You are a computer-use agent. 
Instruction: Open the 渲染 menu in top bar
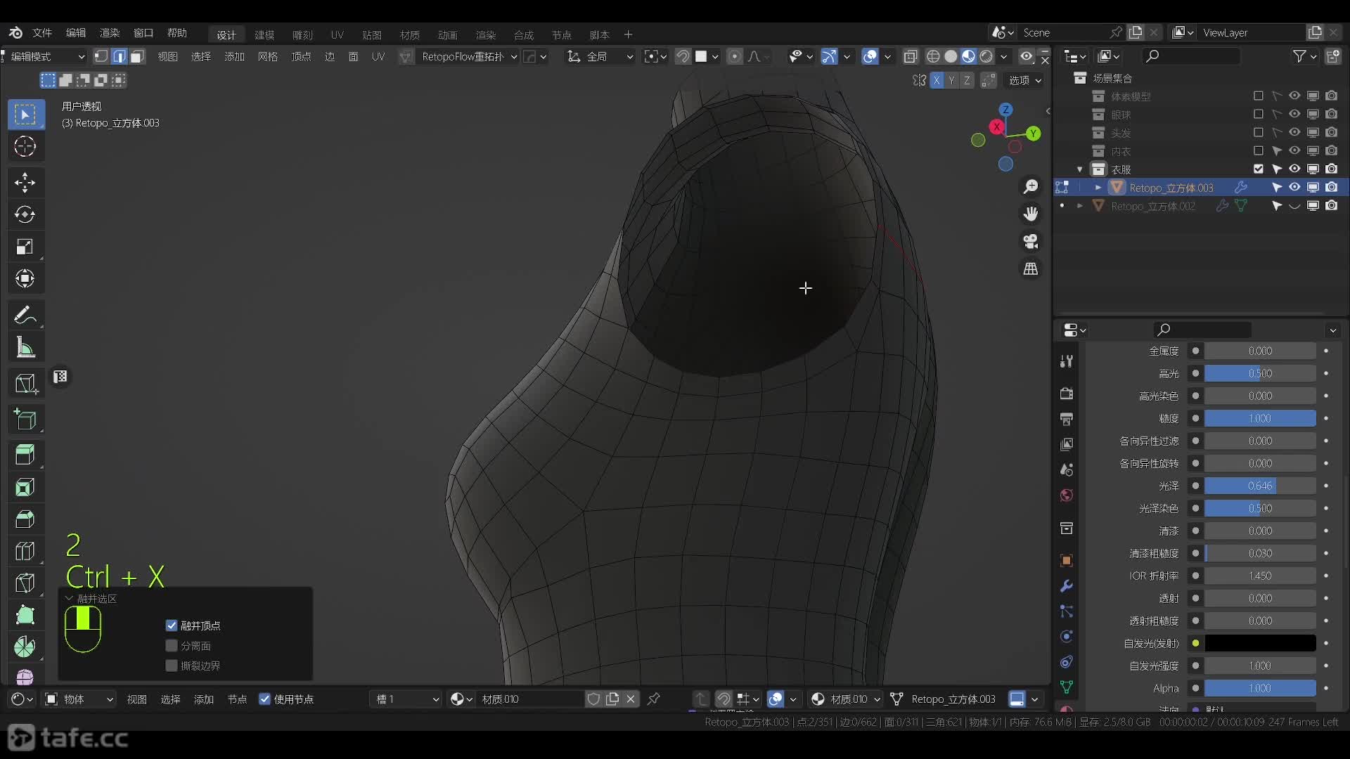point(110,33)
